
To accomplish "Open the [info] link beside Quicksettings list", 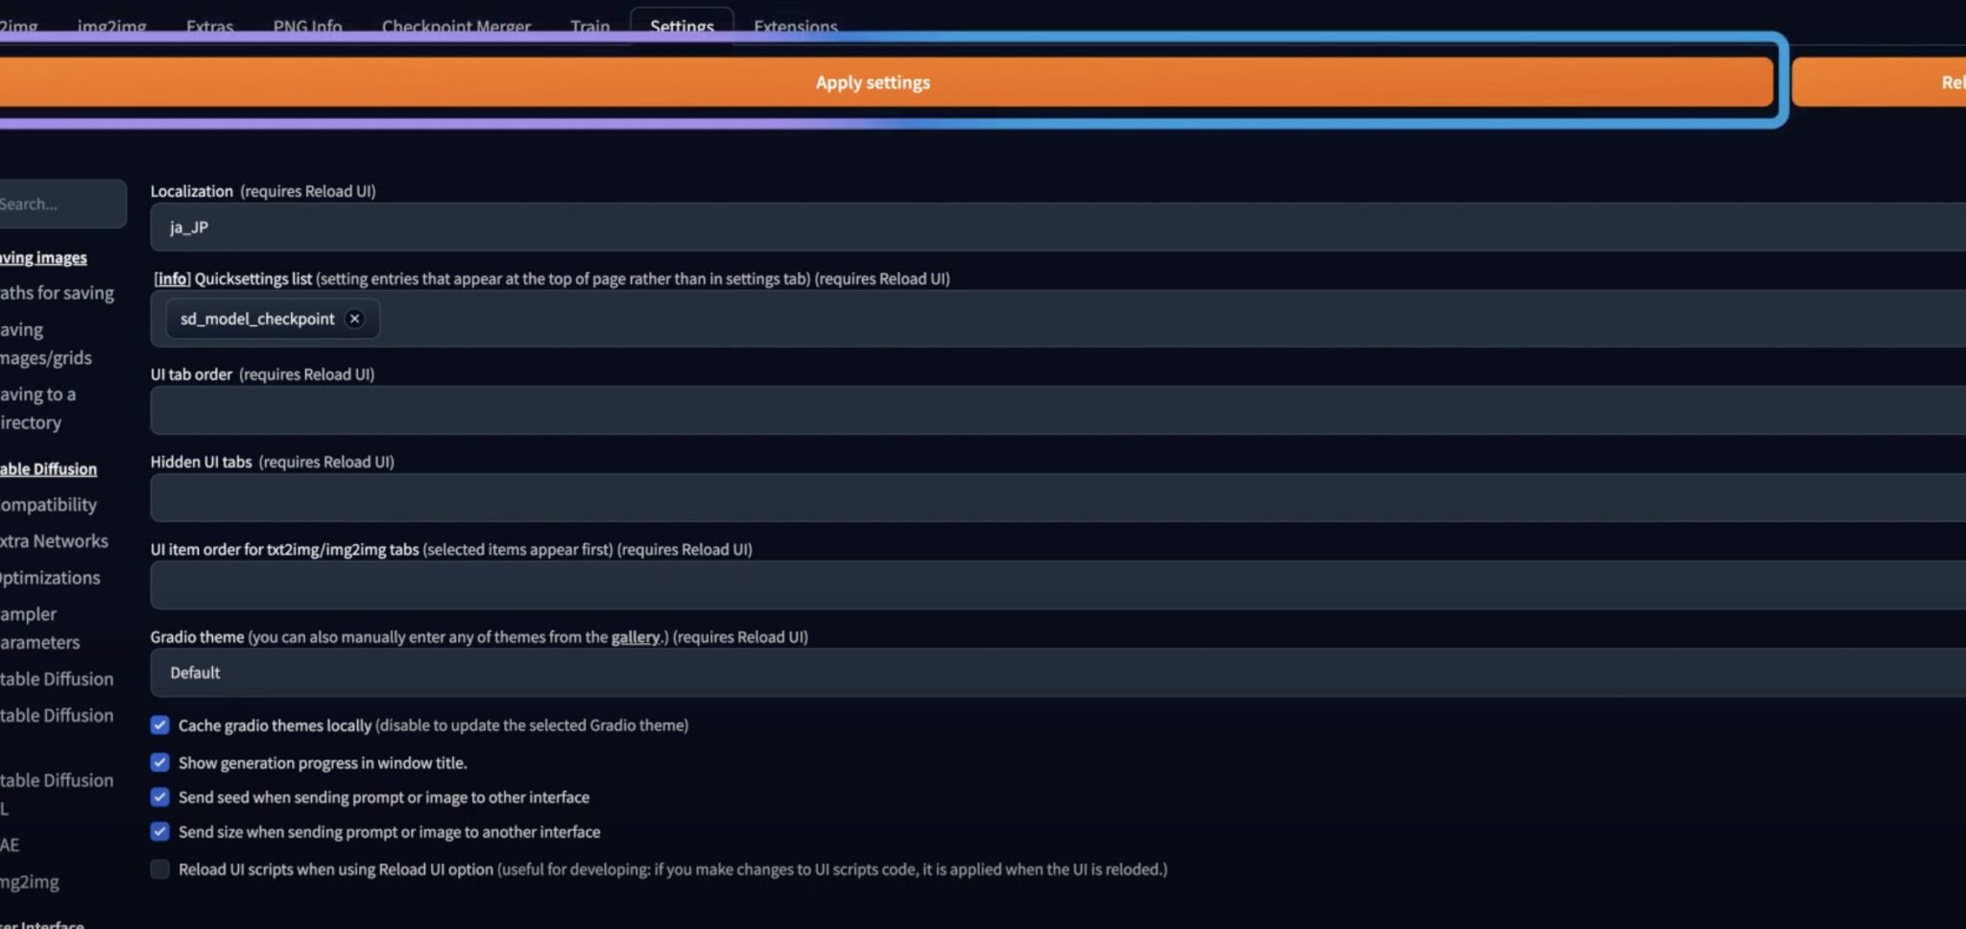I will pyautogui.click(x=173, y=279).
